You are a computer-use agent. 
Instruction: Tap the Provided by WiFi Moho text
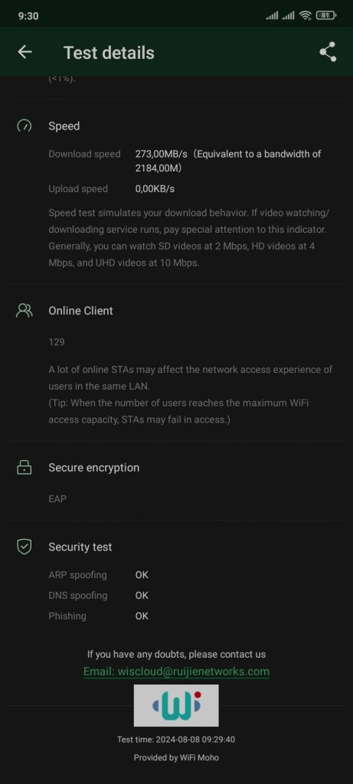click(176, 757)
